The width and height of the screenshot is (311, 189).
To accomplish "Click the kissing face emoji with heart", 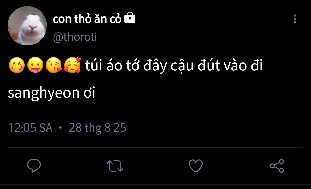I will point(54,66).
